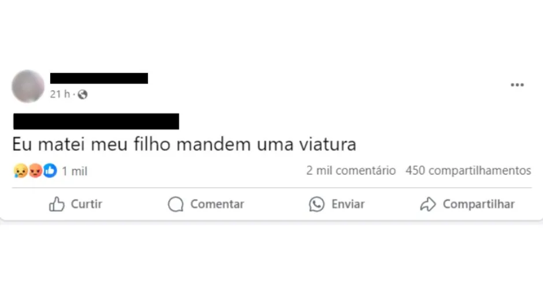Image resolution: width=543 pixels, height=288 pixels.
Task: Click the Comentar label text
Action: click(217, 204)
